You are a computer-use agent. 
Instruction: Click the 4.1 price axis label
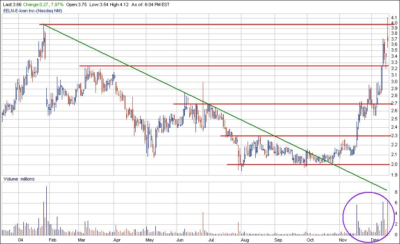[394, 18]
